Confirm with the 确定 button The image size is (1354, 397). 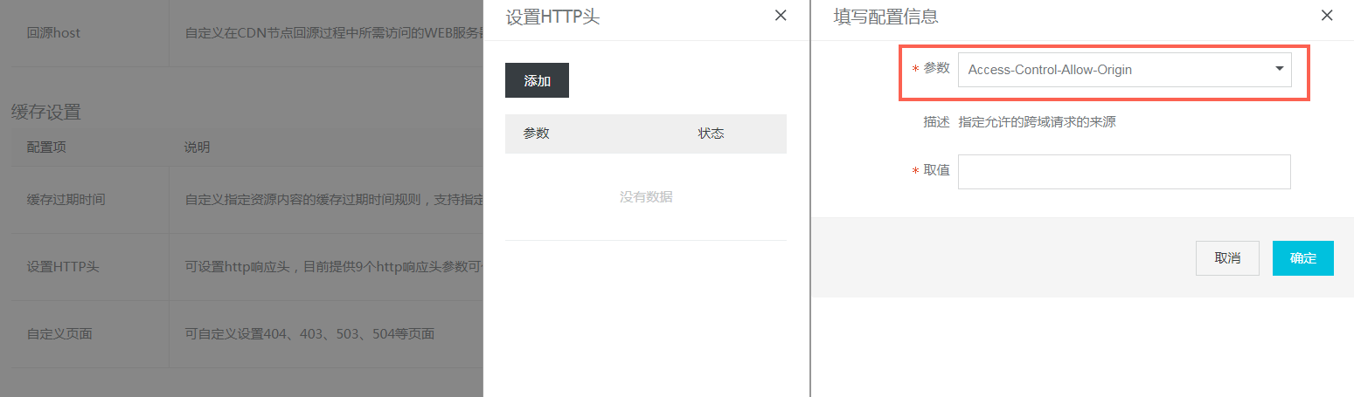coord(1302,258)
